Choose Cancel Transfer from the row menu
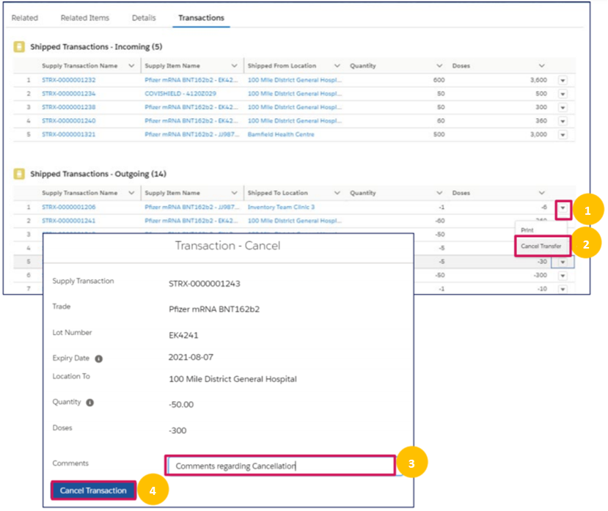The image size is (608, 511). click(541, 246)
